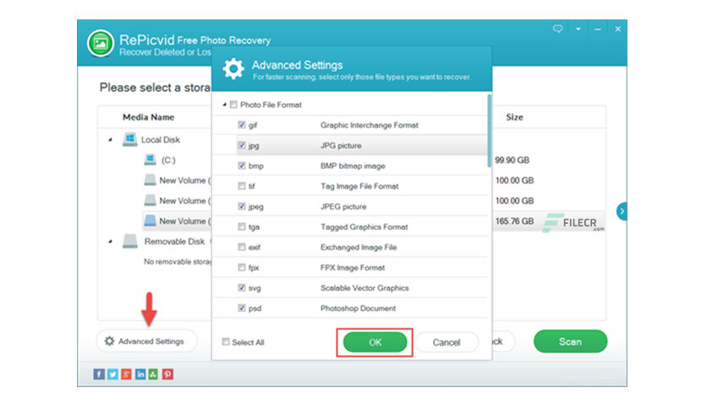Click the file format list scrollbar

click(489, 131)
